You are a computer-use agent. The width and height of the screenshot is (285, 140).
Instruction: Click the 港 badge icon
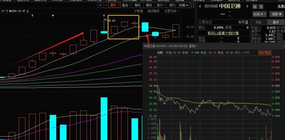point(261,6)
